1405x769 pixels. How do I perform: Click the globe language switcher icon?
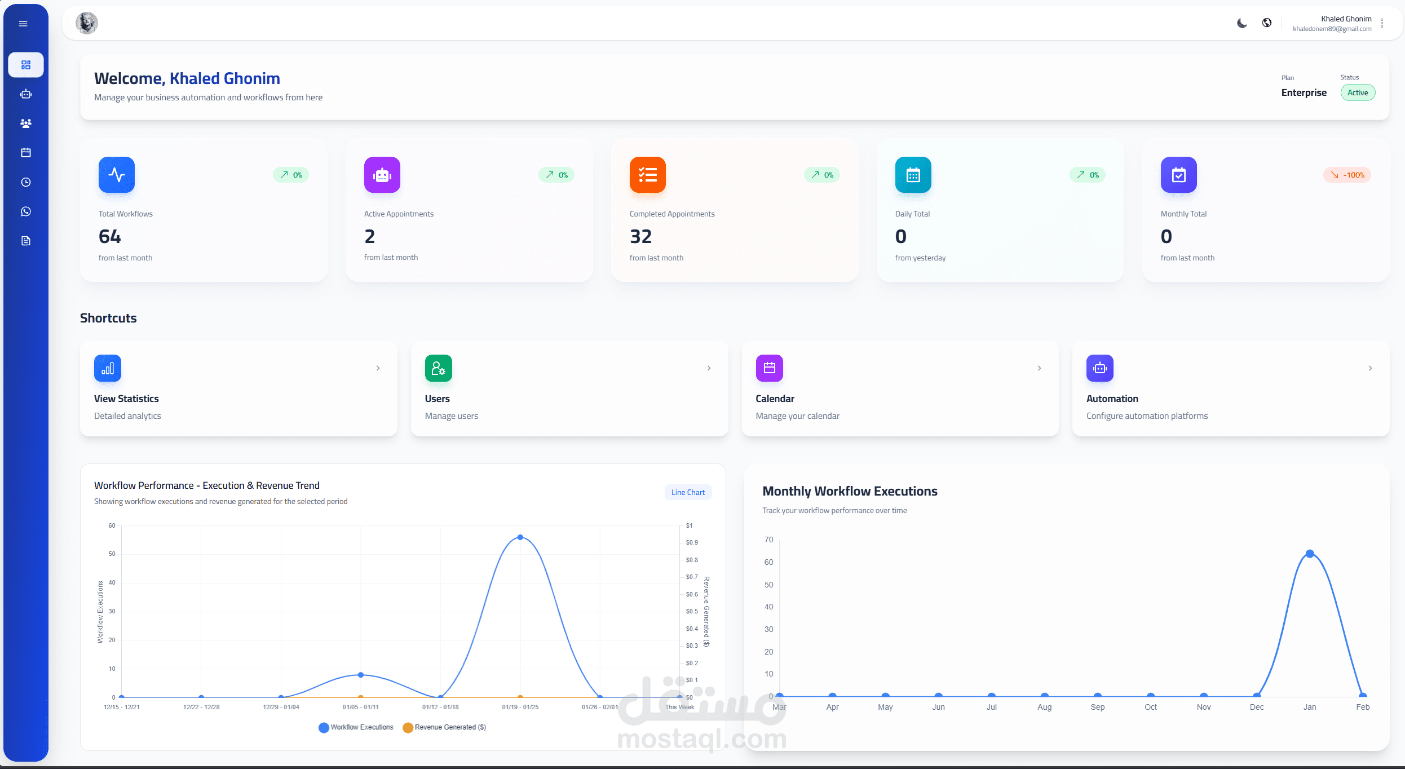(x=1267, y=23)
